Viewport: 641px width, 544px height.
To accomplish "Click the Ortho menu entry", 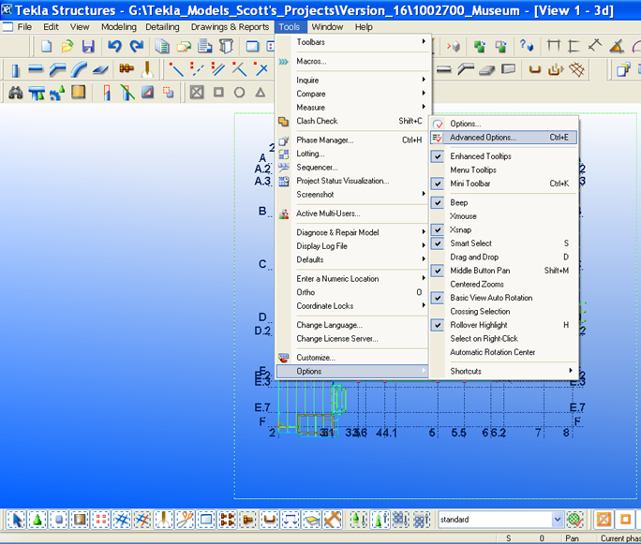I will 352,292.
